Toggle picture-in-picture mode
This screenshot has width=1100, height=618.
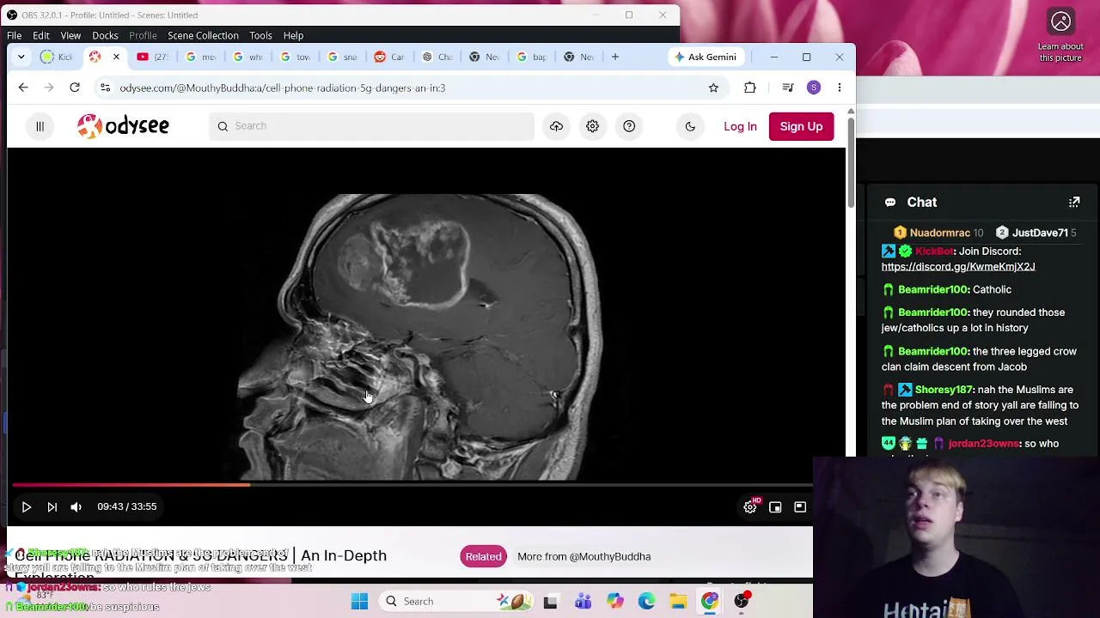pyautogui.click(x=775, y=507)
